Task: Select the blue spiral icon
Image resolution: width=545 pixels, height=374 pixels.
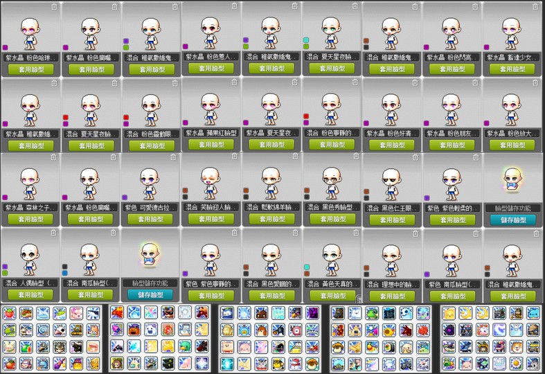Action: pos(43,330)
